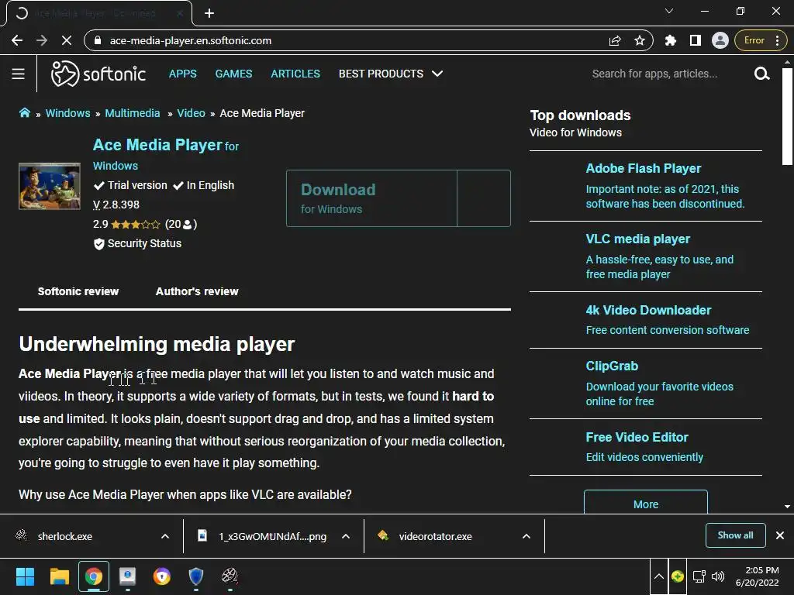Click the film reel taskbar icon
The width and height of the screenshot is (794, 595).
(x=230, y=576)
